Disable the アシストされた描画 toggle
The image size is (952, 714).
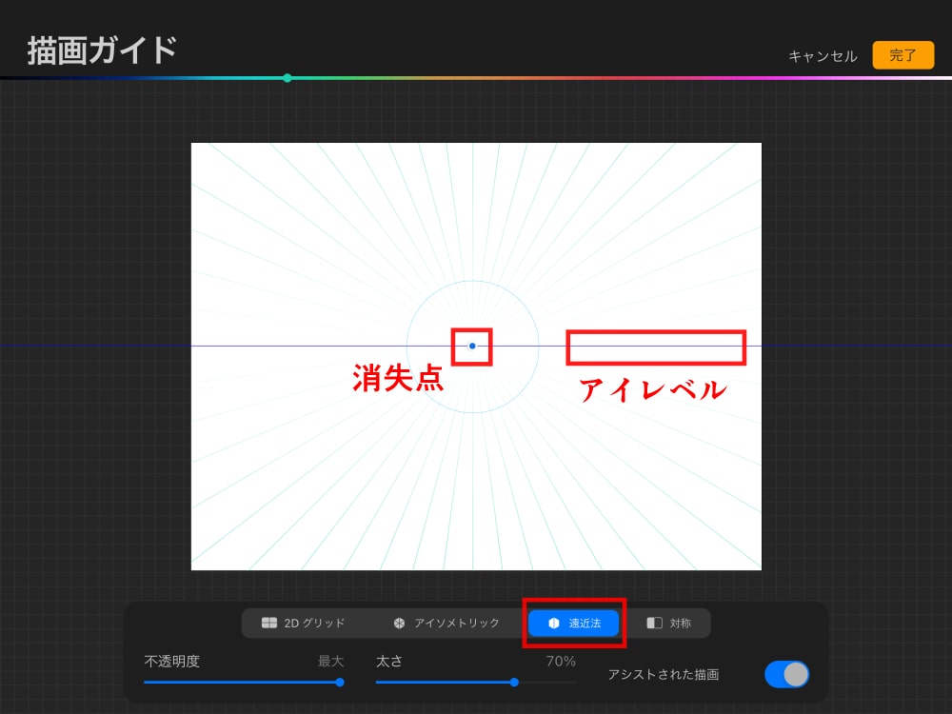(x=788, y=674)
